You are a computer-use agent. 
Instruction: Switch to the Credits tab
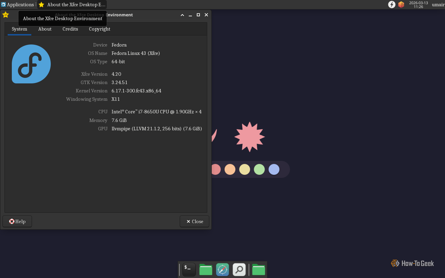coord(70,29)
